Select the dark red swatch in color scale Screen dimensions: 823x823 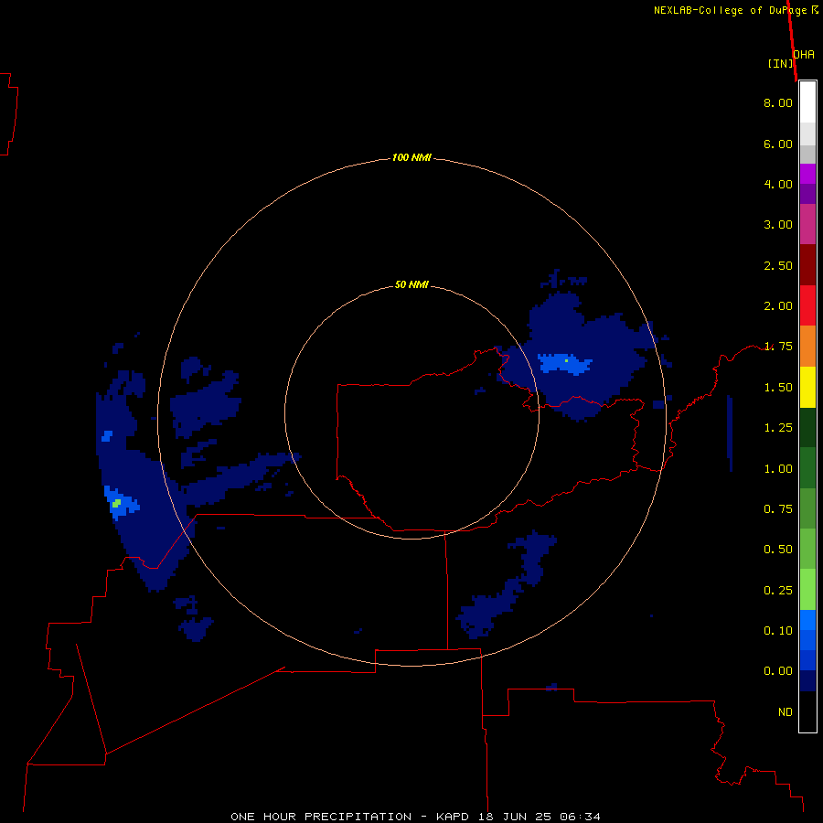pyautogui.click(x=807, y=265)
